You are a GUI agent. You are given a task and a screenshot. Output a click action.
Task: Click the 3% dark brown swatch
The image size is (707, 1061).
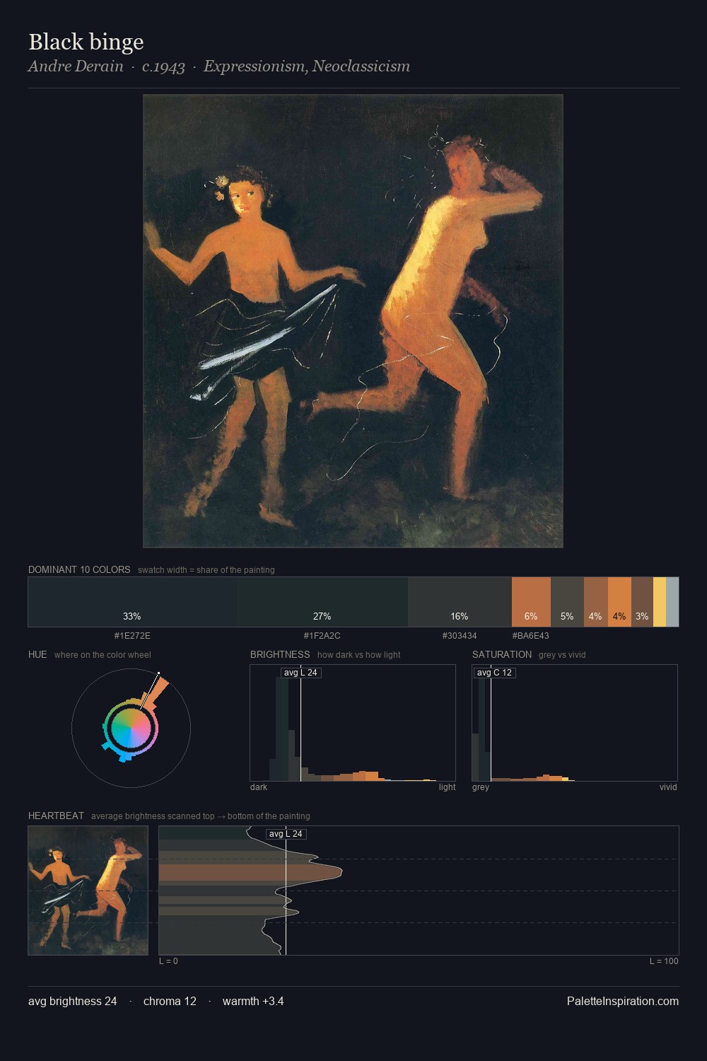(642, 602)
